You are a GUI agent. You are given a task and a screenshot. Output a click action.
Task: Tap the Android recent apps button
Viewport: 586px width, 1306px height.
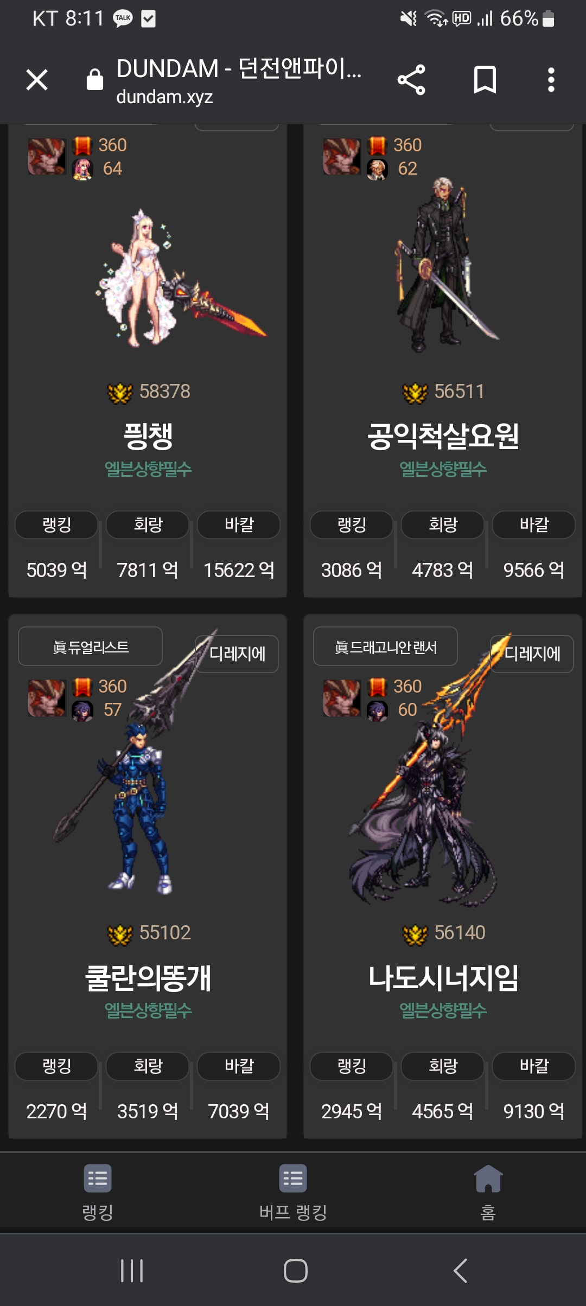132,1270
